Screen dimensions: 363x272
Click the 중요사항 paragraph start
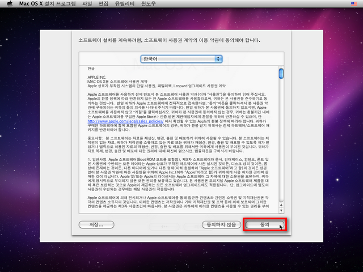tap(95, 138)
